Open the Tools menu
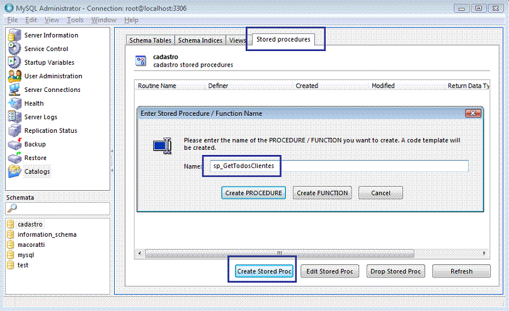 75,20
